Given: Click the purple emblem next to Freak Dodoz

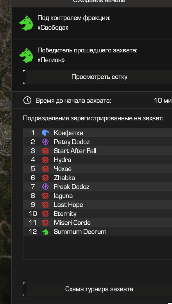Looking at the screenshot, I should pyautogui.click(x=45, y=187).
